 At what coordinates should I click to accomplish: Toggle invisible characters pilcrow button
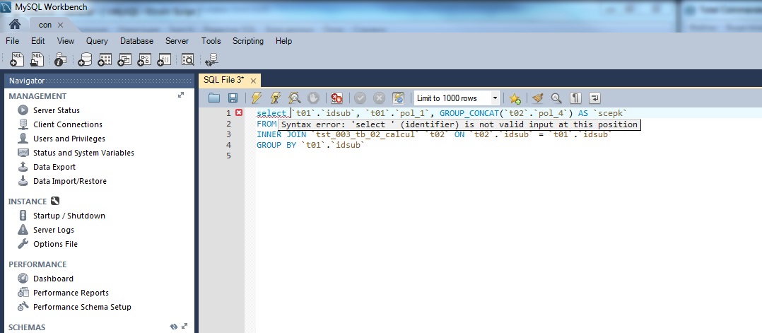pos(575,98)
